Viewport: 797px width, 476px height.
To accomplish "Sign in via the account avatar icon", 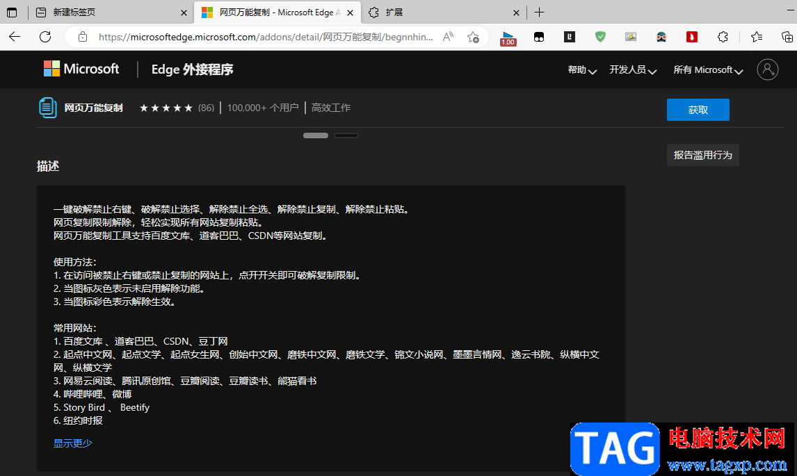I will click(x=768, y=69).
